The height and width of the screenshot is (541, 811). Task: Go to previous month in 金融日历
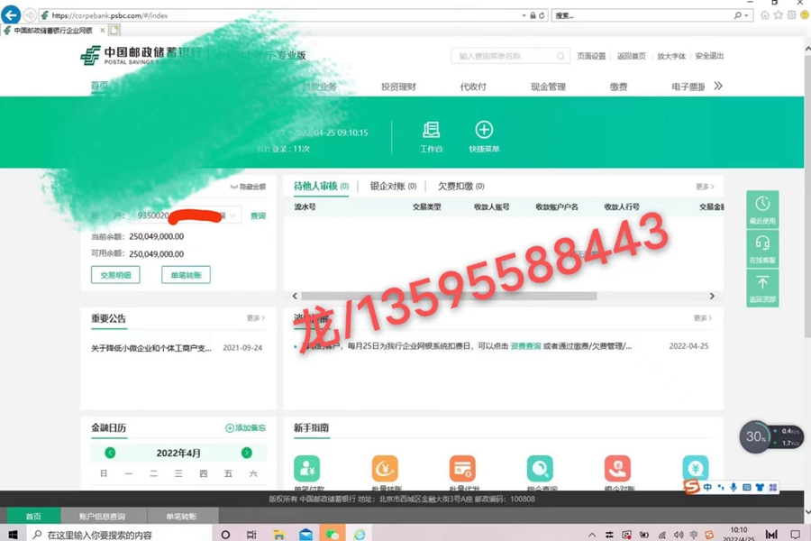pos(110,453)
